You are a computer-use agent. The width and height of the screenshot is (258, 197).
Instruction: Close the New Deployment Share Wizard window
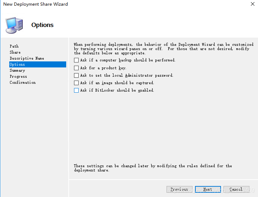251,4
